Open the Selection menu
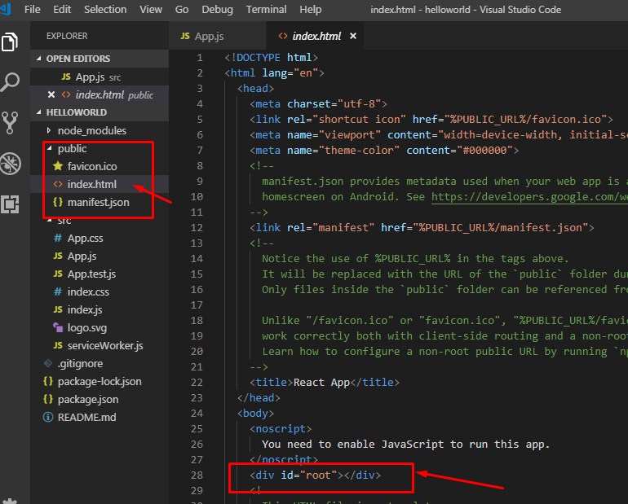 point(105,10)
